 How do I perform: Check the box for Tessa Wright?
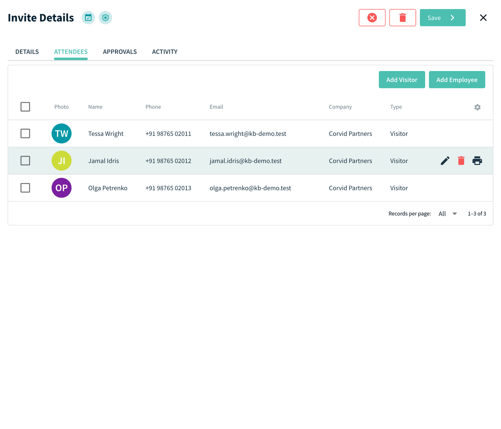(x=25, y=133)
